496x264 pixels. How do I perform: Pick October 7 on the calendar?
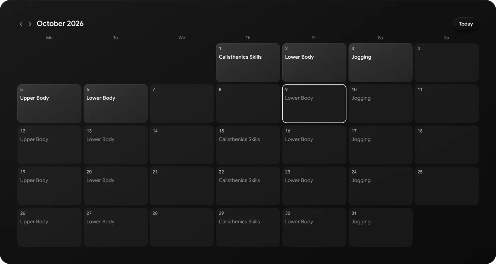[182, 104]
